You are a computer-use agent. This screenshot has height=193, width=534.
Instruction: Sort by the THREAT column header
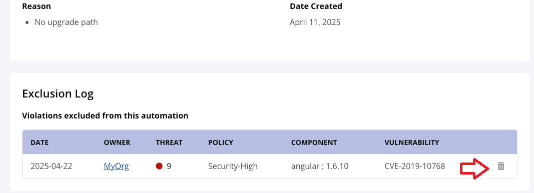click(x=169, y=142)
